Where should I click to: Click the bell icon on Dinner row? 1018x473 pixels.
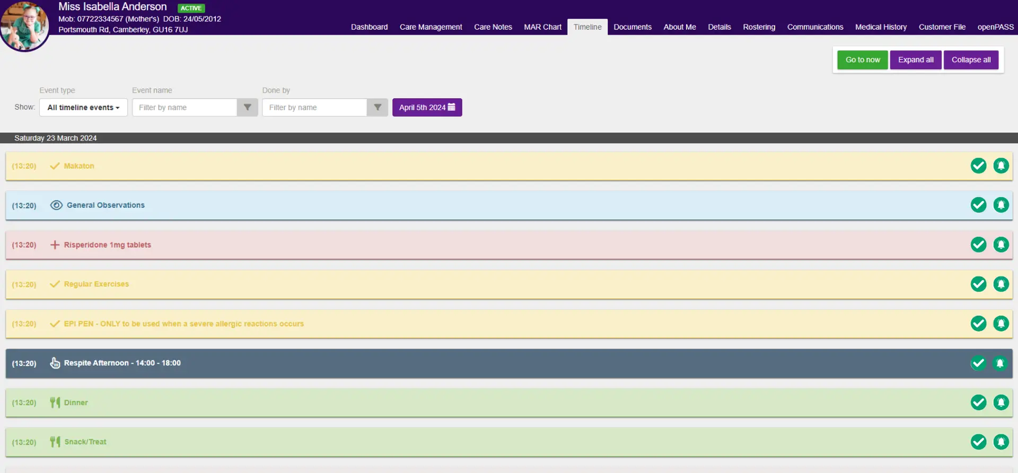click(x=1001, y=402)
